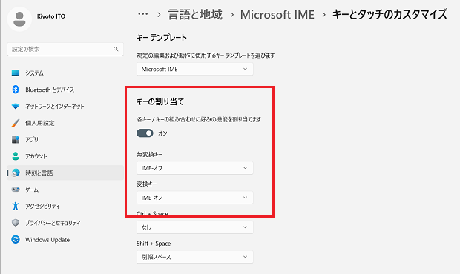
Task: Open the アプリ icon in sidebar
Action: [16, 140]
